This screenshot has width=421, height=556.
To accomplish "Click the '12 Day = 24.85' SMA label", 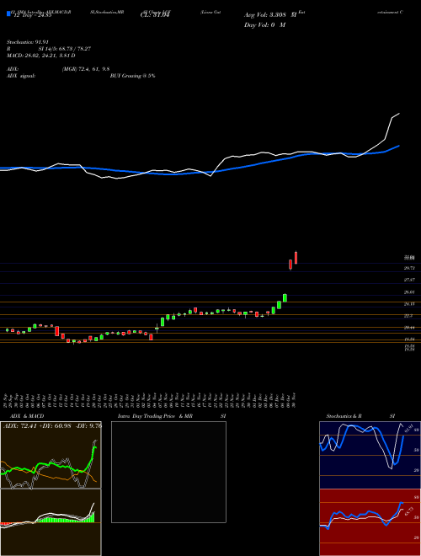I will click(x=31, y=15).
